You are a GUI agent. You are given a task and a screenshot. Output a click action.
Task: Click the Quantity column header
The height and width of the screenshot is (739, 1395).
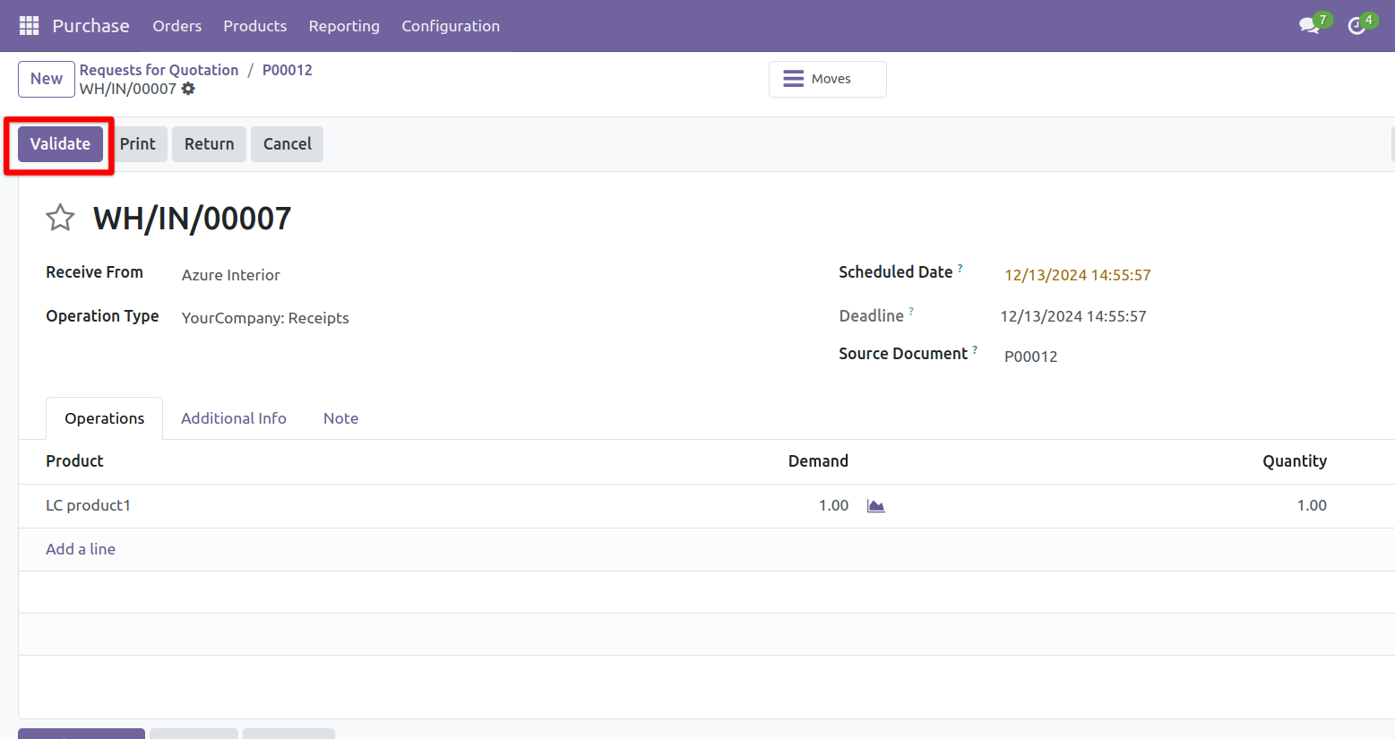1295,460
